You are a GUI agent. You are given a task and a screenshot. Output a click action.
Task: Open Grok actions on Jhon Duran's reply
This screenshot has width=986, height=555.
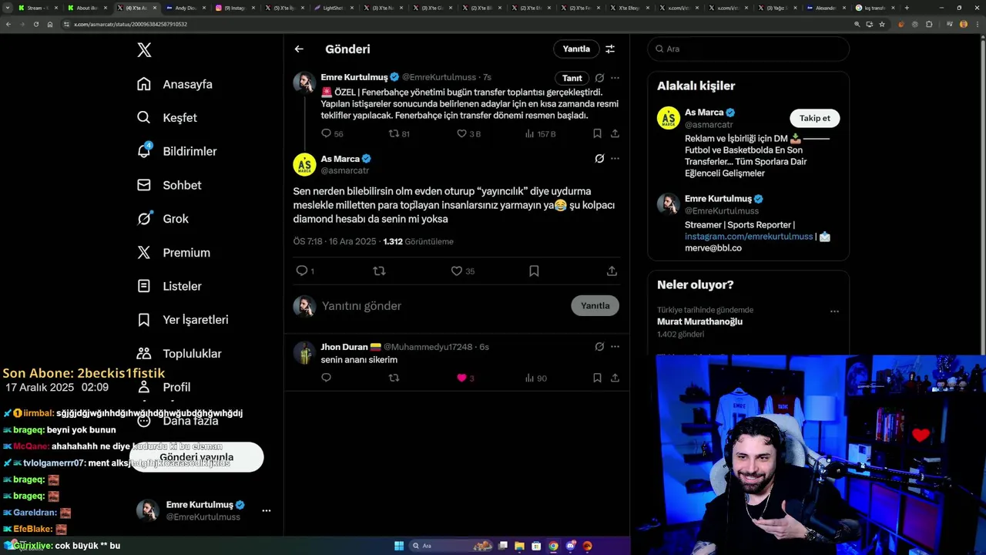click(x=599, y=347)
